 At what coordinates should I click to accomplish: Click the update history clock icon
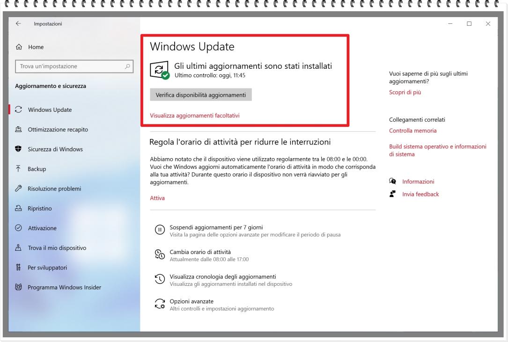pyautogui.click(x=160, y=279)
